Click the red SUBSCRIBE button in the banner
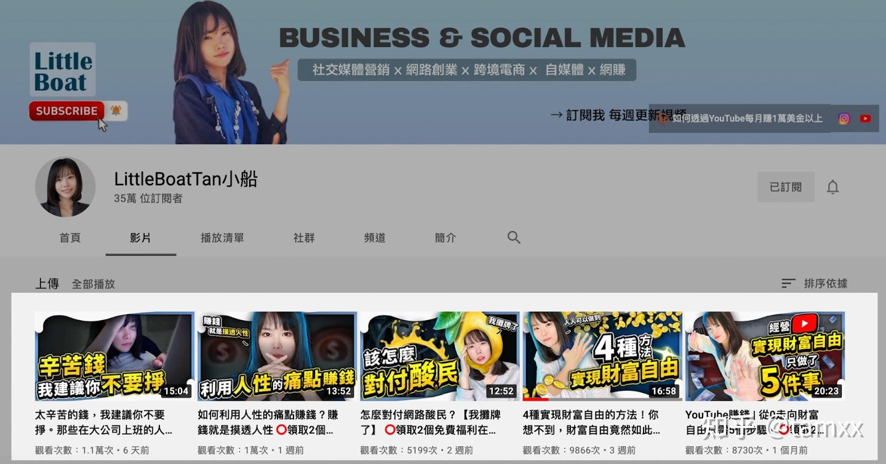Screen dimensions: 886x464 pos(66,111)
